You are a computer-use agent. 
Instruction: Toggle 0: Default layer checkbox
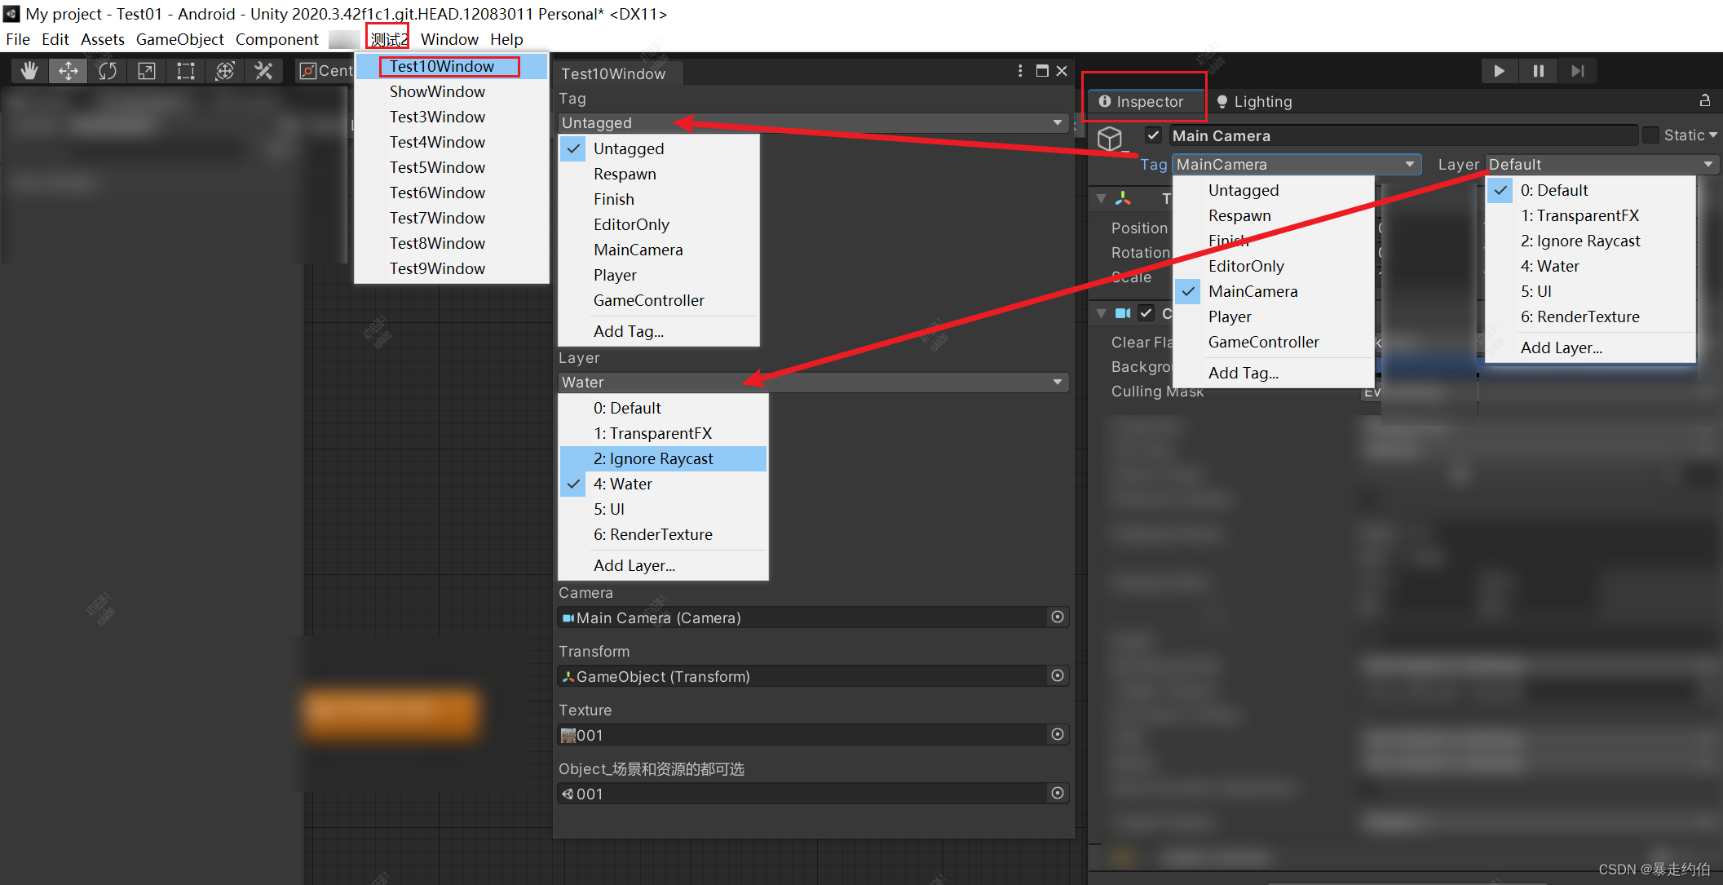click(x=1497, y=188)
